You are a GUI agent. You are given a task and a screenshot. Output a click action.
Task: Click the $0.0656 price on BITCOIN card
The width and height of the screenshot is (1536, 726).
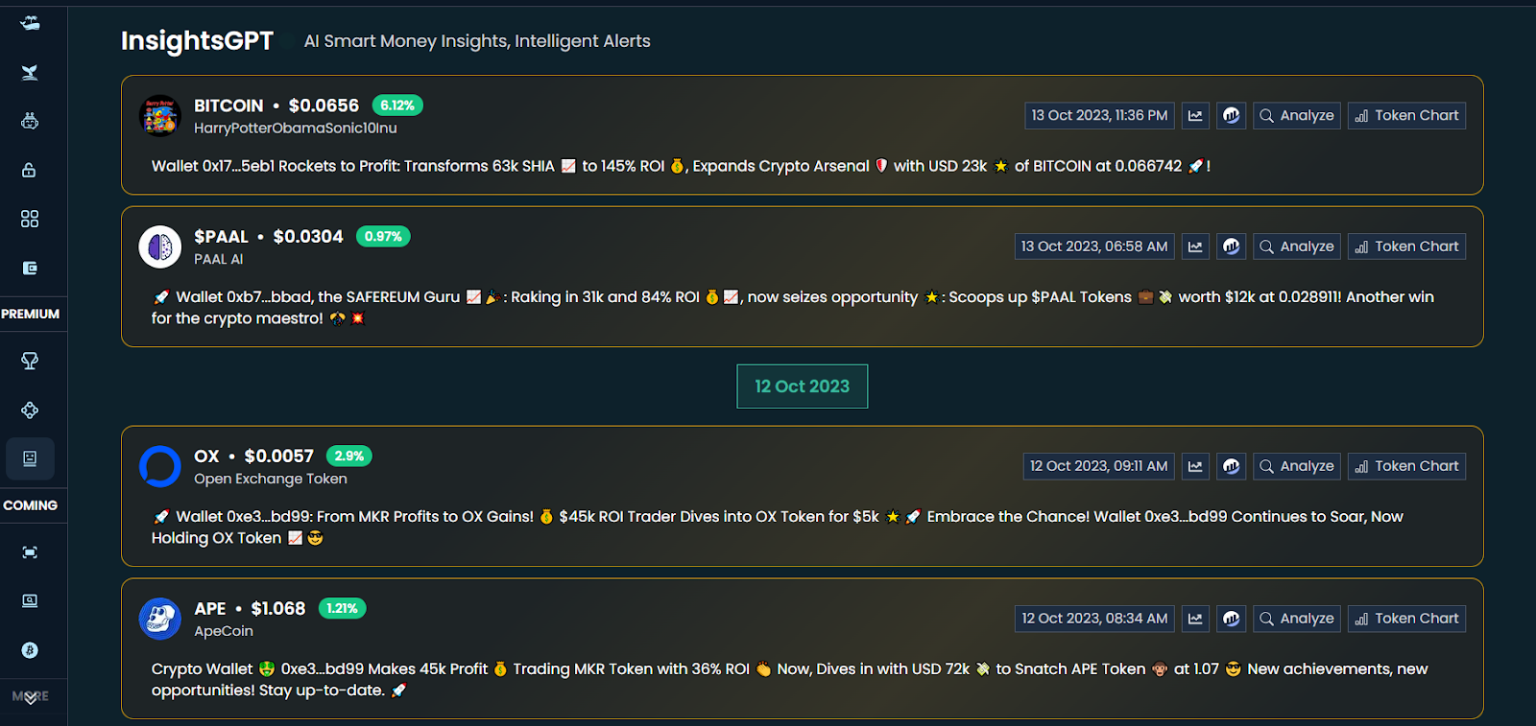324,105
